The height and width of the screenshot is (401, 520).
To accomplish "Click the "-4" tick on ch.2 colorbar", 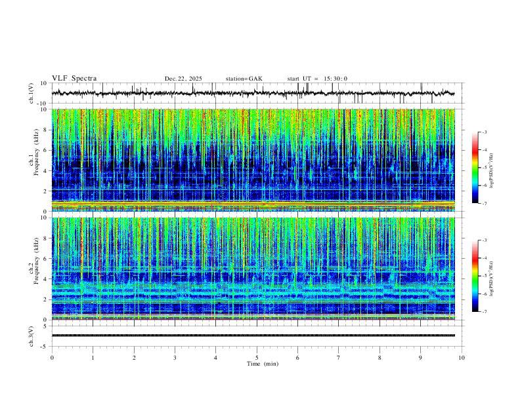I will point(485,258).
